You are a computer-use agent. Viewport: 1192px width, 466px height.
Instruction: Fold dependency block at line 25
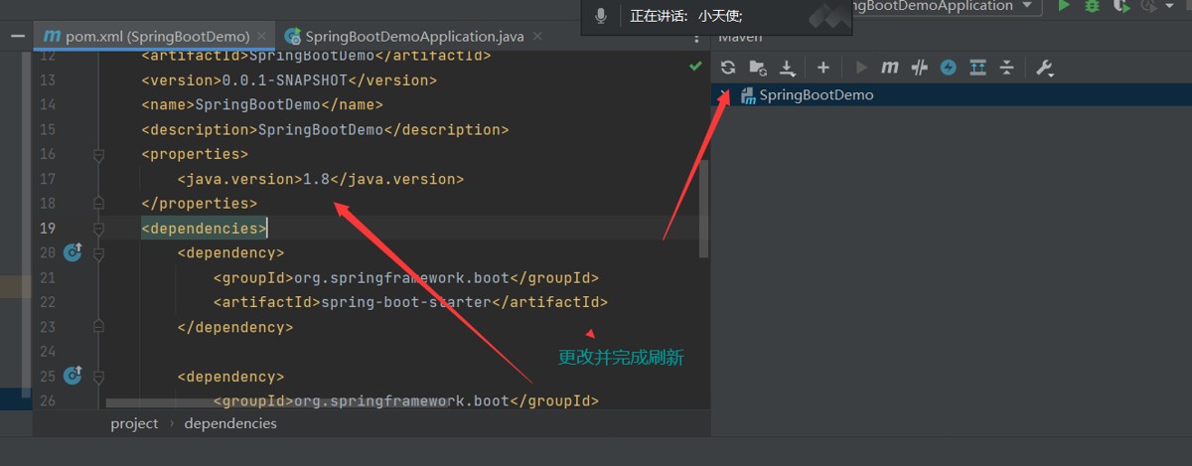pos(98,377)
